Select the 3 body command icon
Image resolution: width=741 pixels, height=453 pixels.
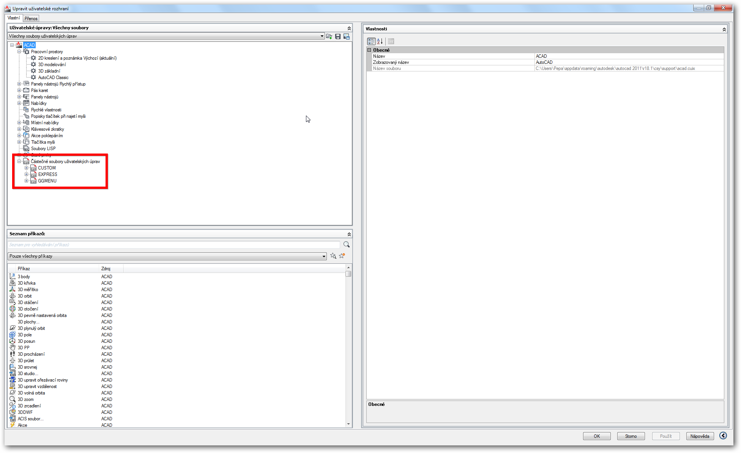click(x=13, y=276)
